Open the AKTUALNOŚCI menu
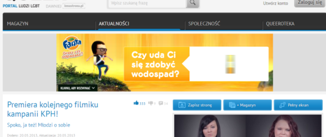The height and width of the screenshot is (137, 326). [x=114, y=24]
